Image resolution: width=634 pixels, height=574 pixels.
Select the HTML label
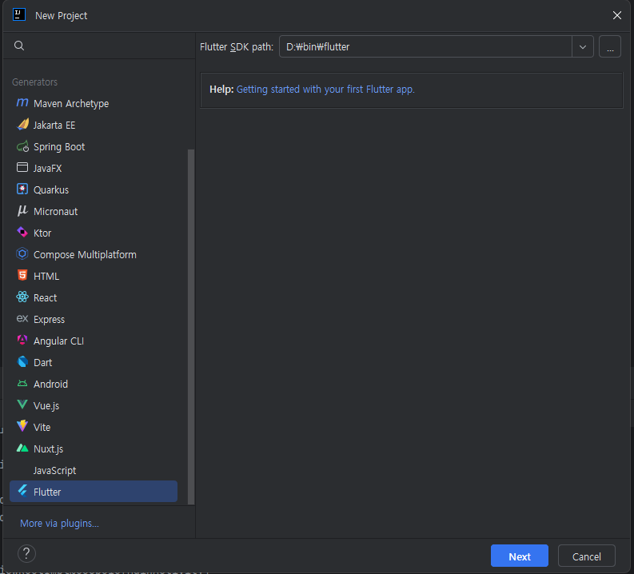tap(46, 276)
